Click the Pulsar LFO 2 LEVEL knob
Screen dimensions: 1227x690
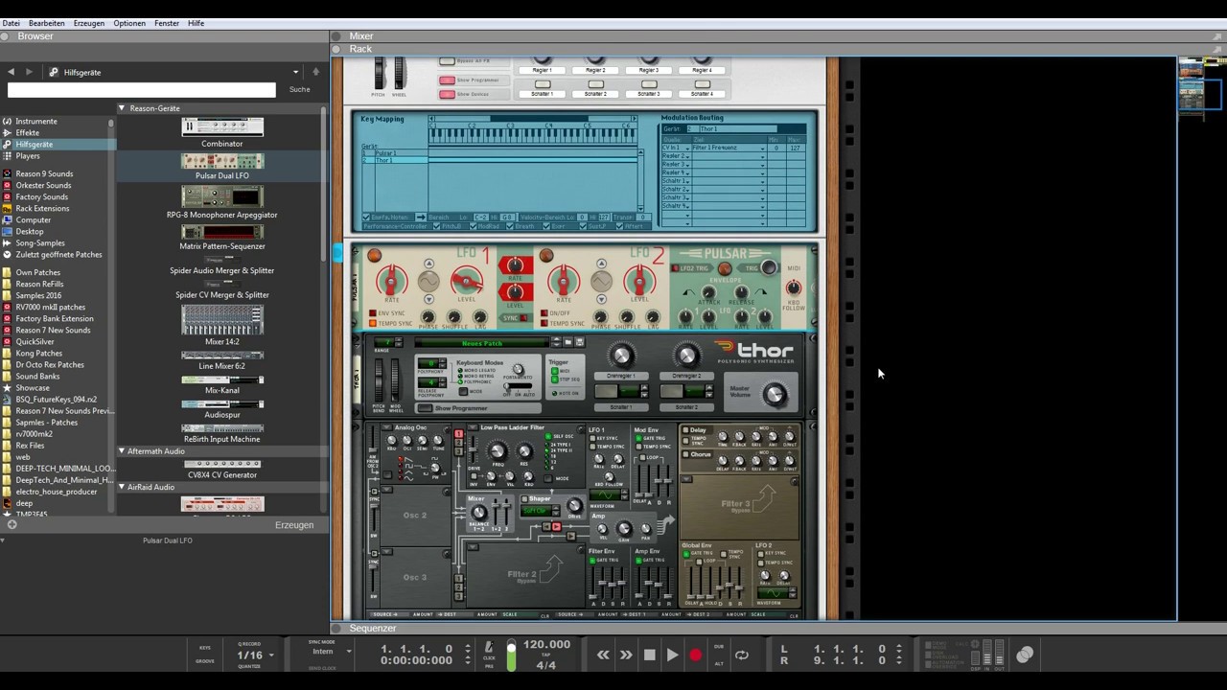click(639, 281)
